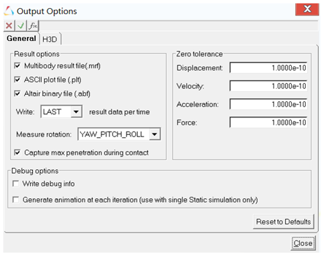Viewport: 322px width, 254px height.
Task: Disable Altair binary file (.abf) output
Action: (x=17, y=93)
